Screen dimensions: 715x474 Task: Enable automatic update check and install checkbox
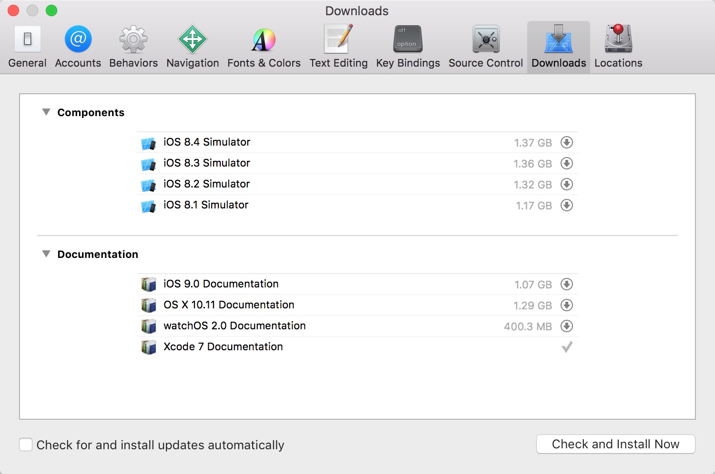[26, 444]
